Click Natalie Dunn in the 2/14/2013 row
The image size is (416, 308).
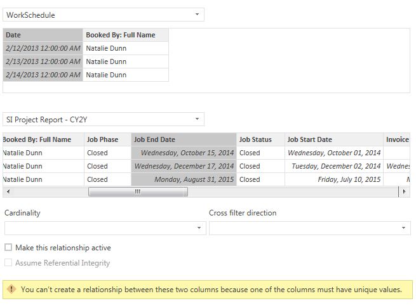pyautogui.click(x=126, y=75)
